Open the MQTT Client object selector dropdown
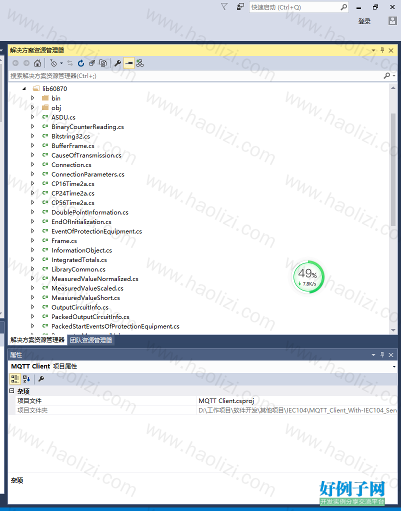Screen dimensions: 401x511 coord(394,366)
